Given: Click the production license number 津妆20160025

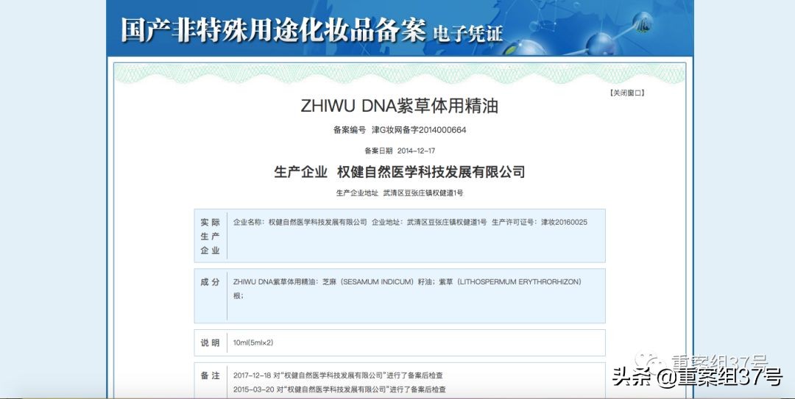Looking at the screenshot, I should pos(564,223).
